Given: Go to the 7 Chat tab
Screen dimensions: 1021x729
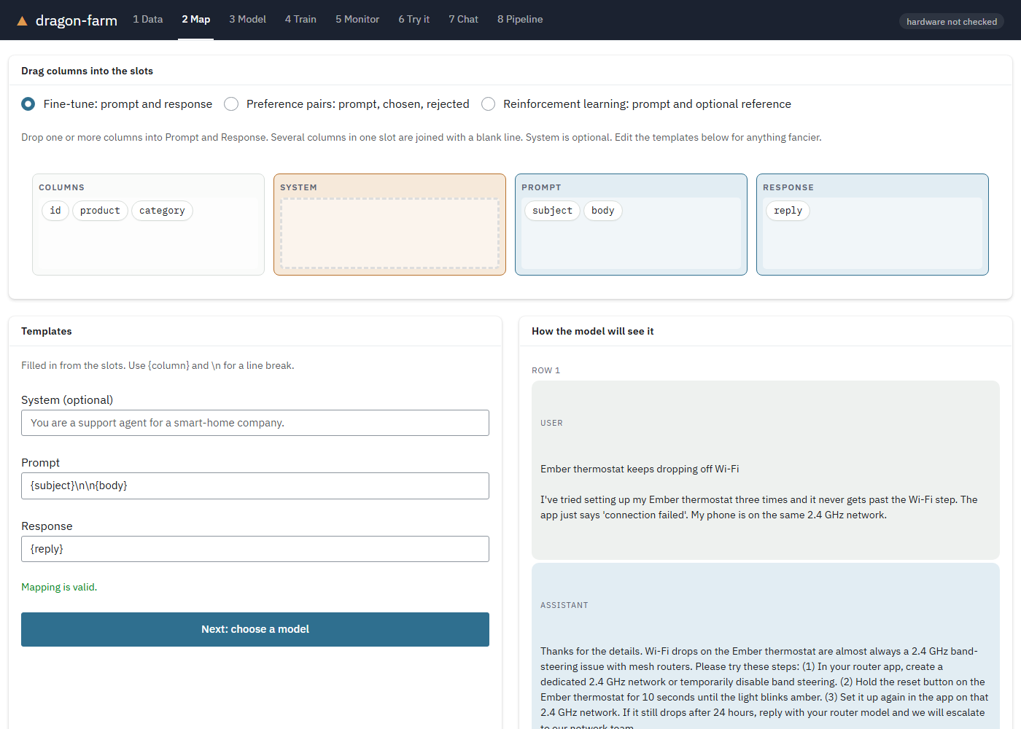Looking at the screenshot, I should [x=464, y=20].
